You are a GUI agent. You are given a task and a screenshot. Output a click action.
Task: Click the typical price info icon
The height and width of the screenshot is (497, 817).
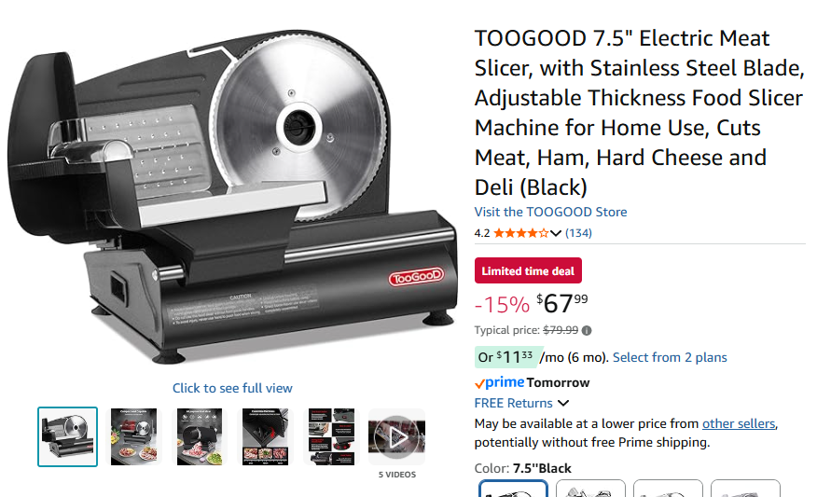[587, 330]
